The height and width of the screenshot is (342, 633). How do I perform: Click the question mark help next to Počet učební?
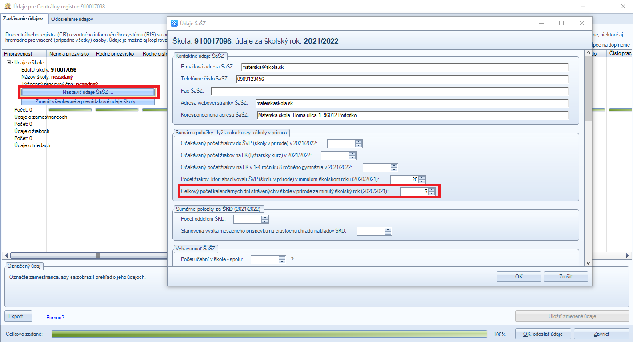[292, 259]
